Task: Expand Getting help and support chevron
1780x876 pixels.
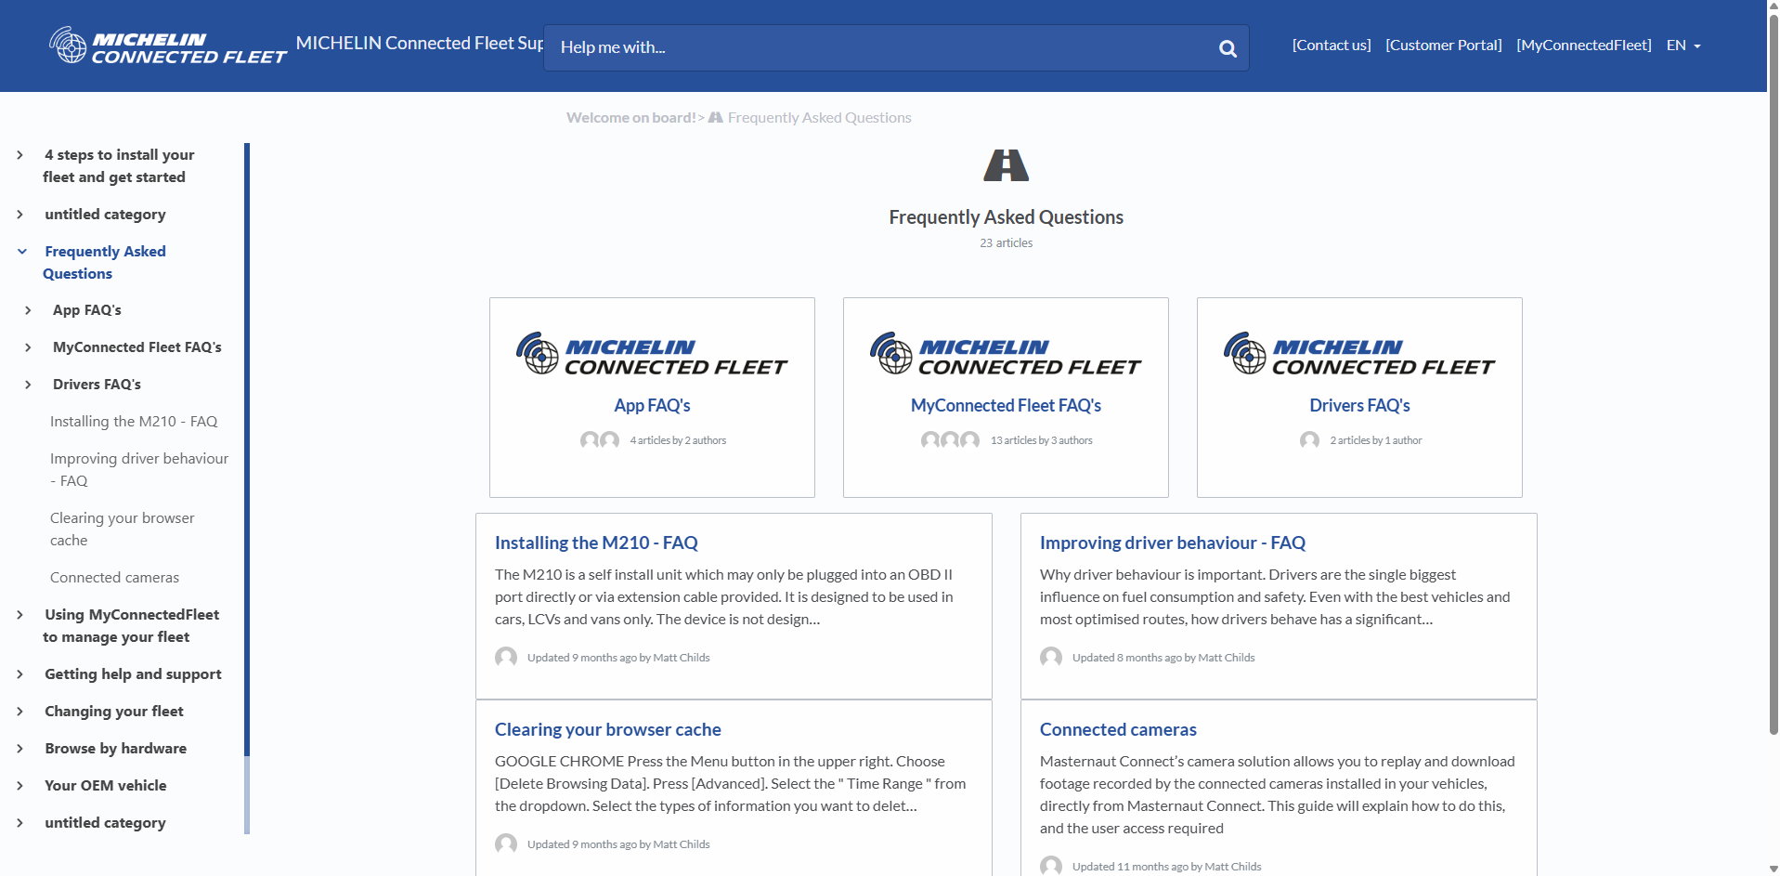Action: click(x=20, y=674)
